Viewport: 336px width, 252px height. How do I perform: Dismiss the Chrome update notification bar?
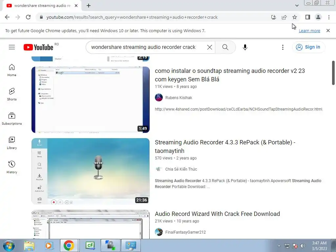pyautogui.click(x=328, y=31)
